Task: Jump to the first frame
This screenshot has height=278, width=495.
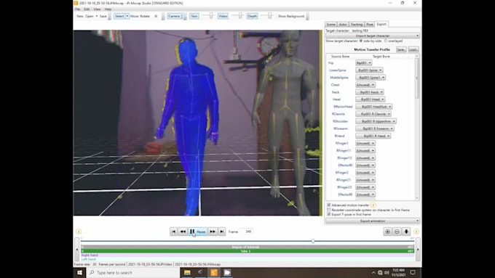Action: point(173,232)
